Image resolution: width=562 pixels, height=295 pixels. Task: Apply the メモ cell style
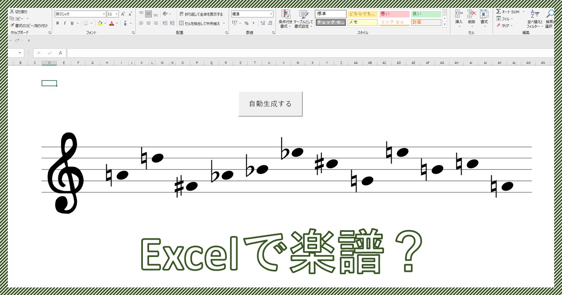tap(363, 22)
